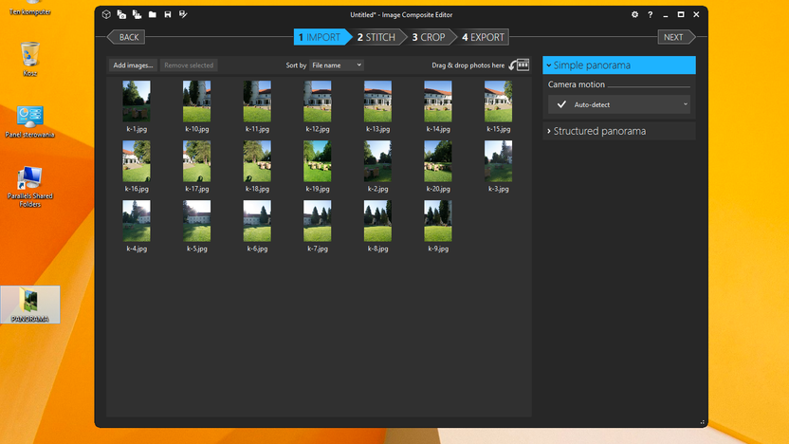Select the PANORAMA folder on desktop

(30, 305)
